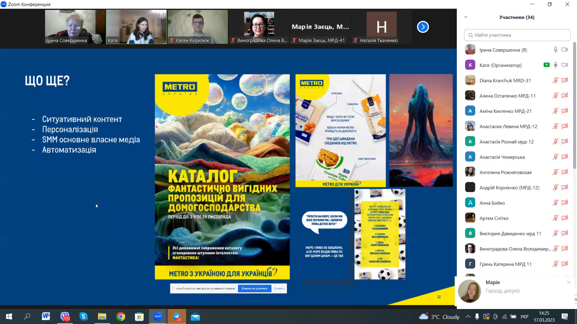This screenshot has height=324, width=577.
Task: Select Марія Заєць МРД-41 video tile
Action: coord(320,27)
